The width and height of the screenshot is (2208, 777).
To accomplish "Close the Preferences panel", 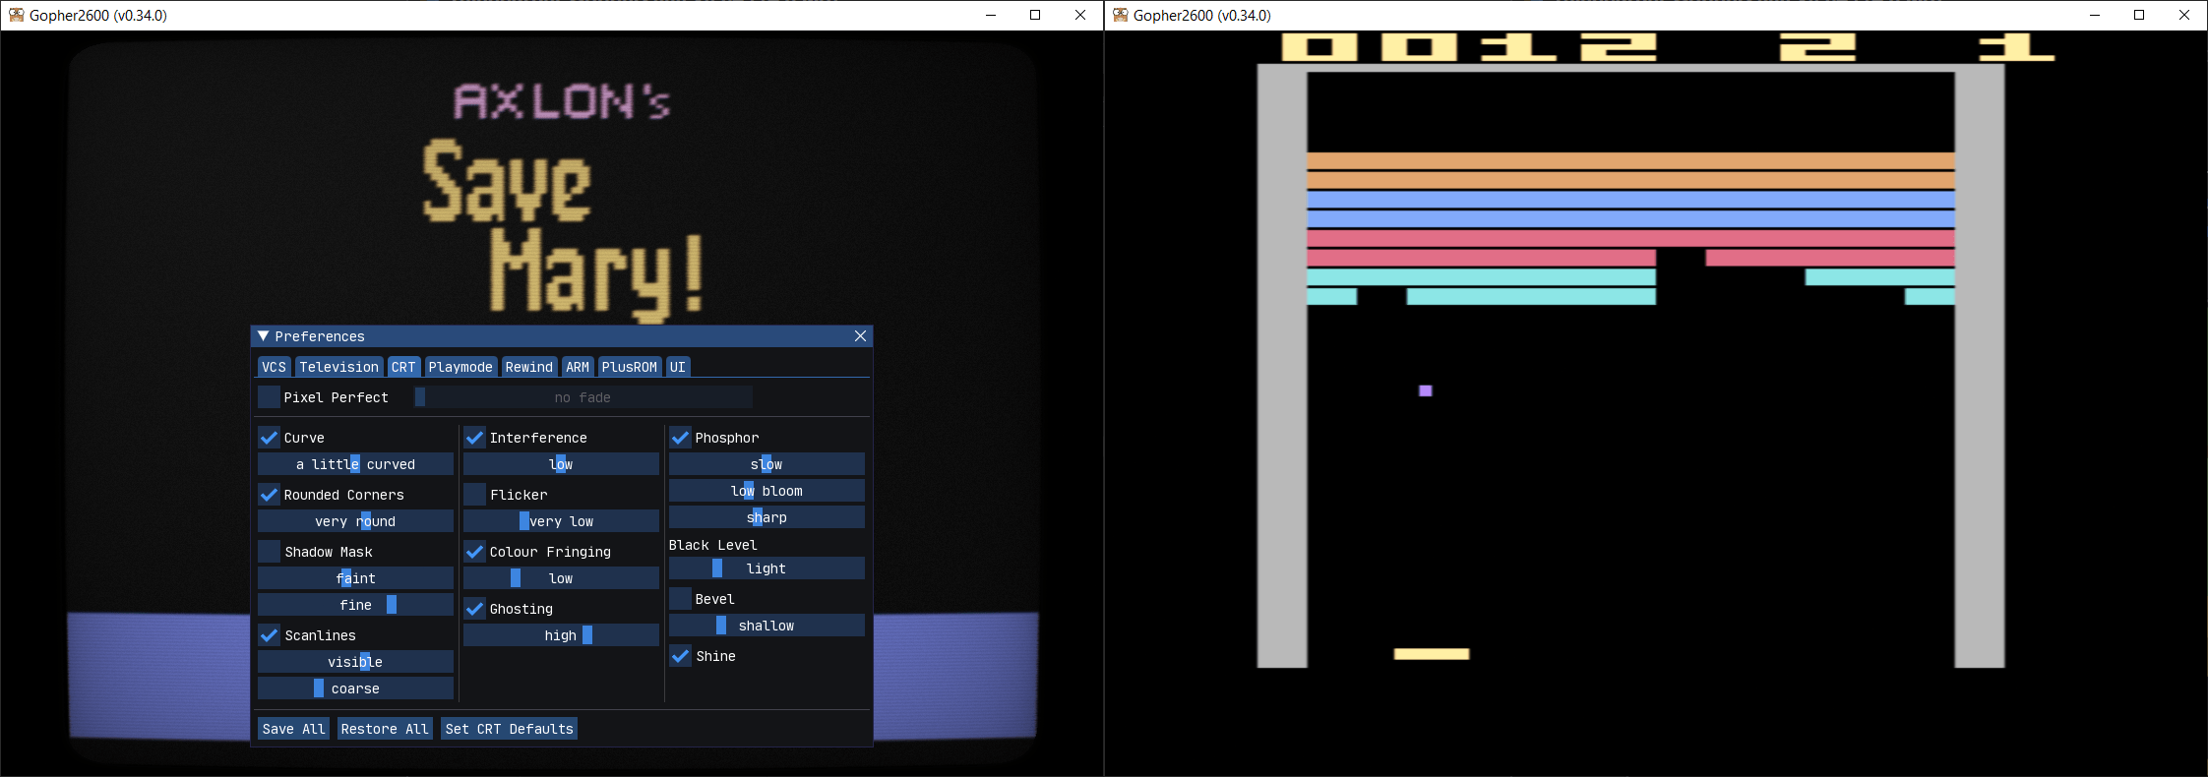I will 860,336.
